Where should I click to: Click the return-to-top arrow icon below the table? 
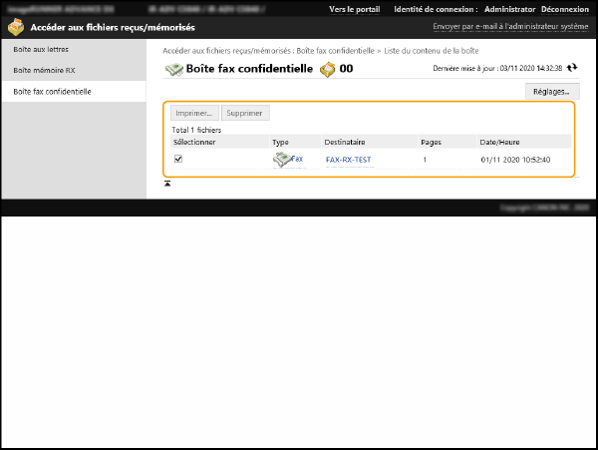[167, 184]
